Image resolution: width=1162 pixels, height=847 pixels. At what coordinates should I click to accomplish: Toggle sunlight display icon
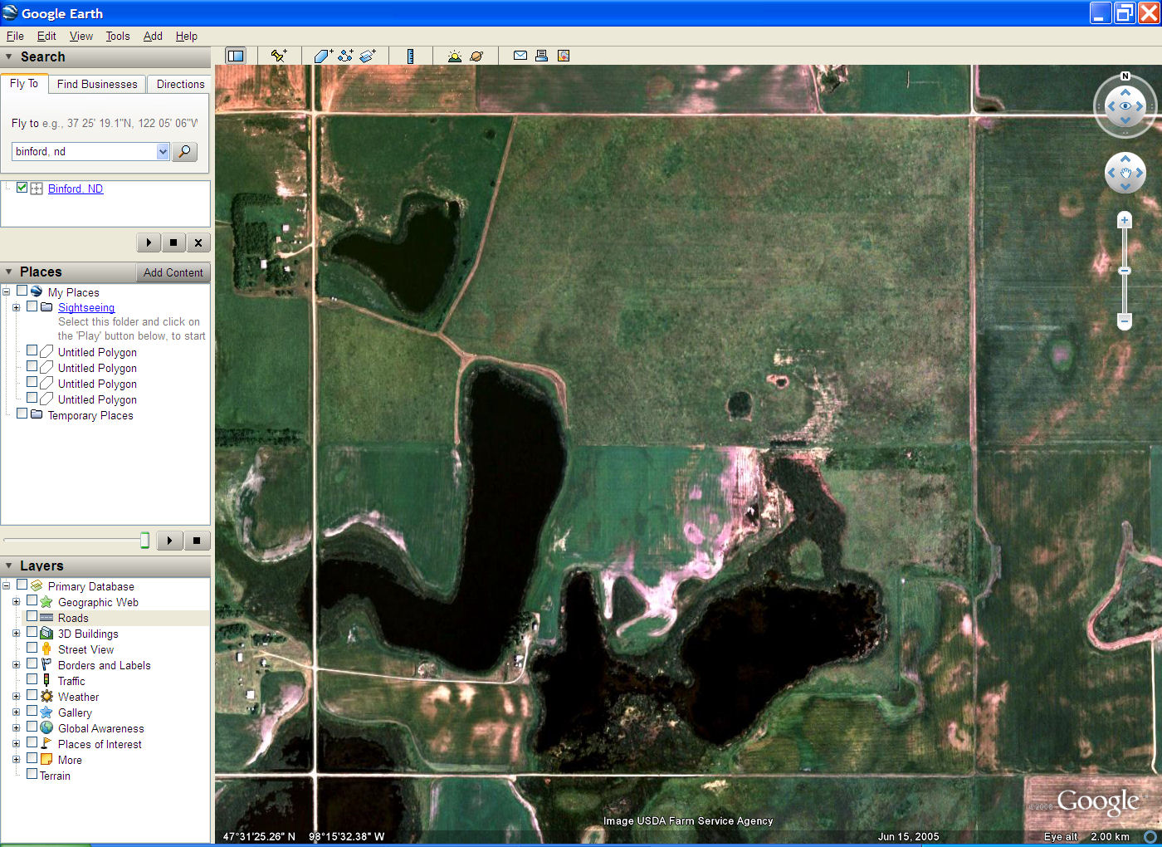(455, 56)
